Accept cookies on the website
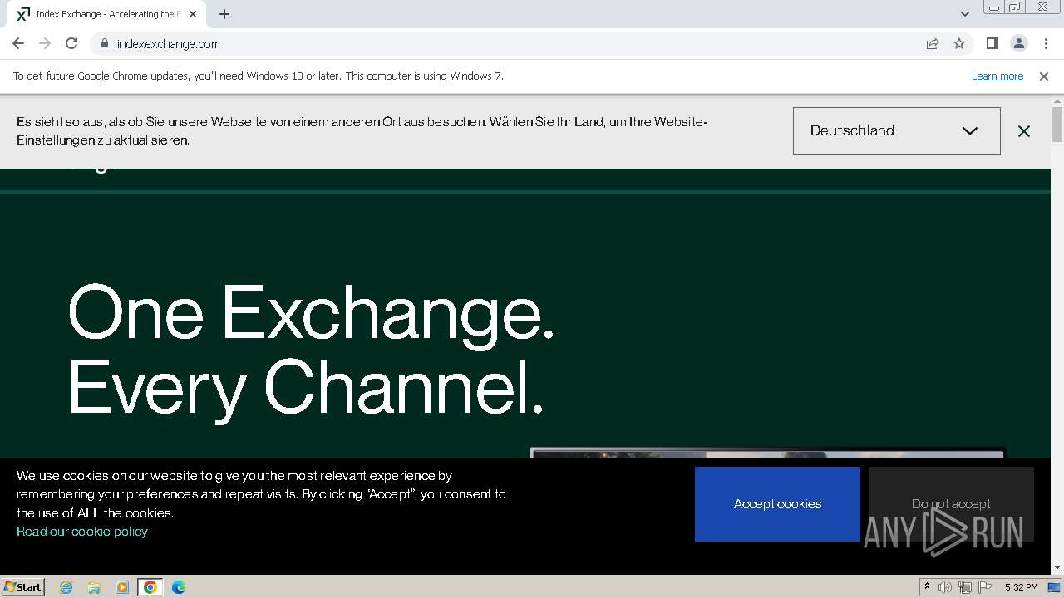 click(777, 504)
